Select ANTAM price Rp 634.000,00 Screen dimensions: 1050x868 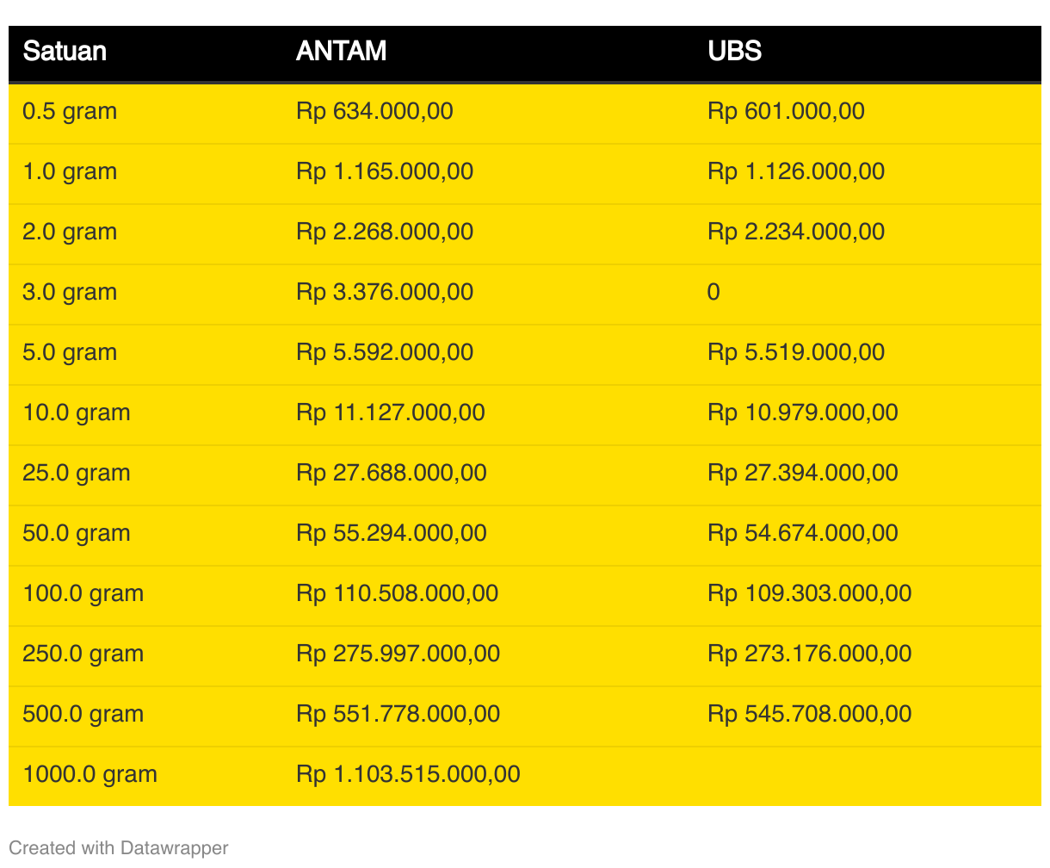coord(374,112)
